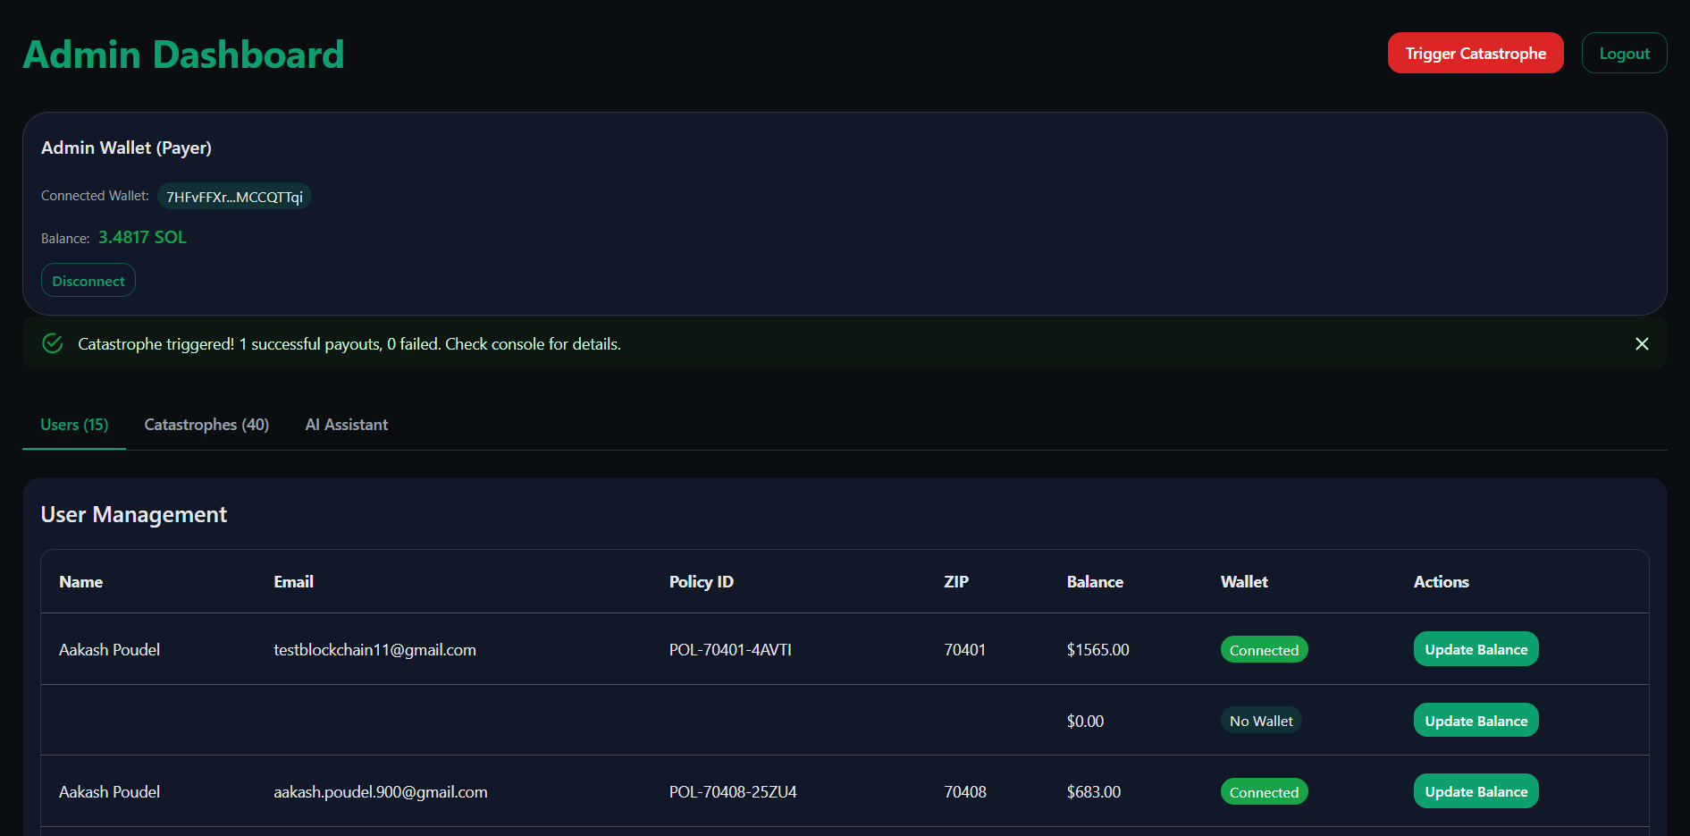This screenshot has height=836, width=1690.
Task: Click the ZIP column header
Action: coord(956,582)
